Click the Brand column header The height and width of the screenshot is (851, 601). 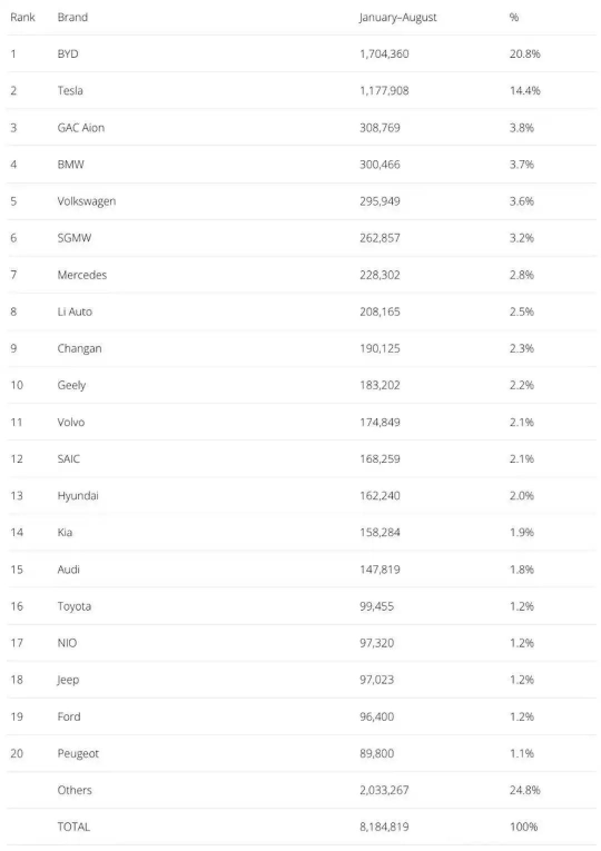click(x=73, y=17)
